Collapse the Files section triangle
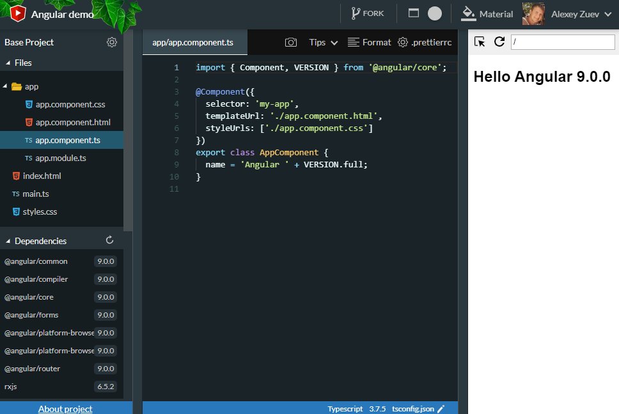 (x=8, y=63)
